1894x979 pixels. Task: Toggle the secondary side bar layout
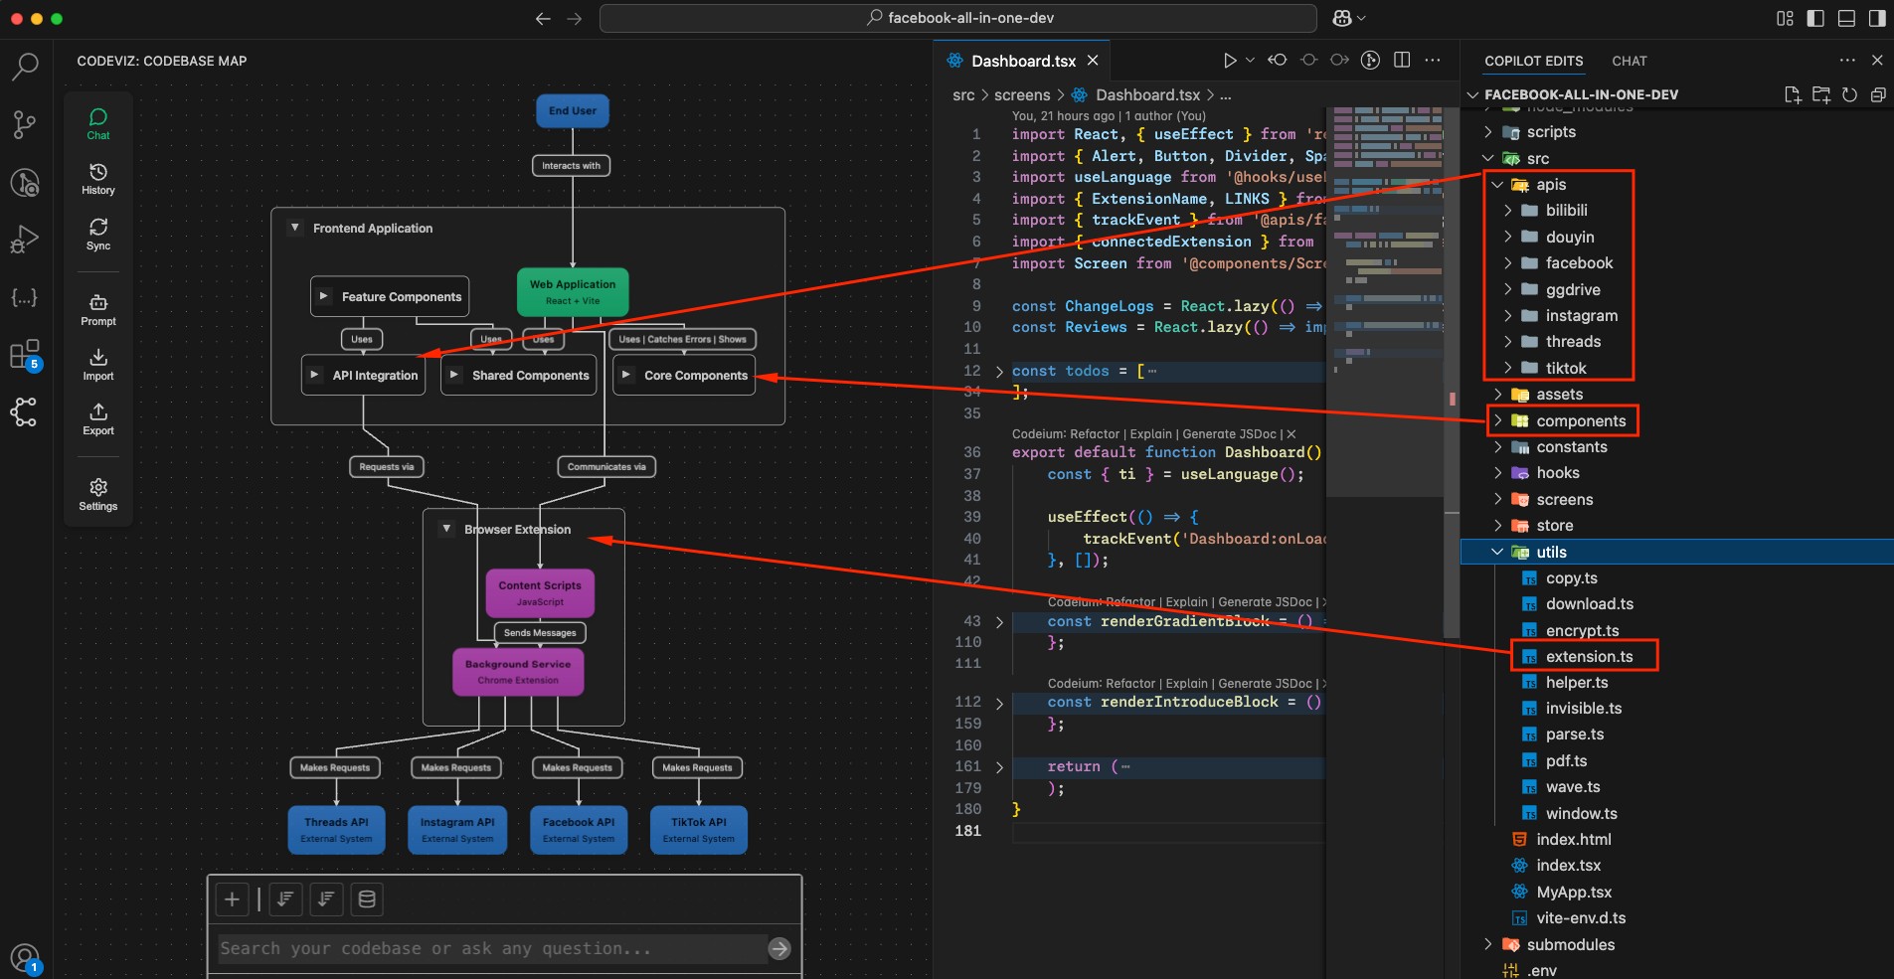pos(1877,18)
